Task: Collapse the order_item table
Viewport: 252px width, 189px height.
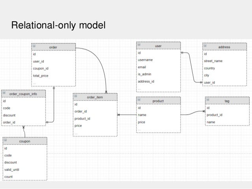Action: click(76, 96)
